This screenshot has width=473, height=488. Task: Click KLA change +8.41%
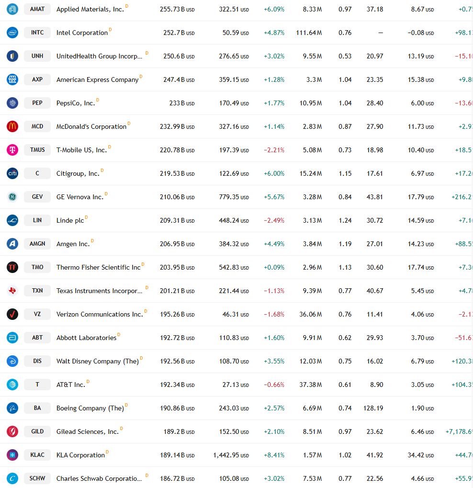coord(274,455)
